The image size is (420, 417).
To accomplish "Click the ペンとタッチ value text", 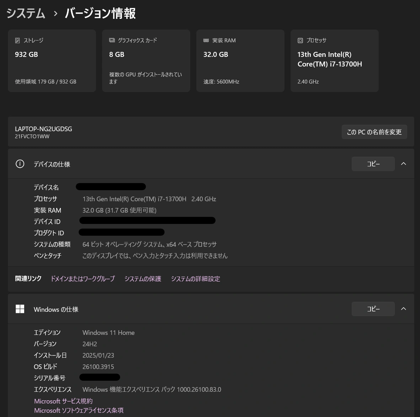I will click(x=155, y=256).
